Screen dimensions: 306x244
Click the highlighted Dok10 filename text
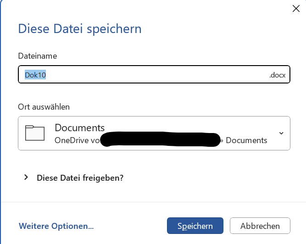click(35, 75)
